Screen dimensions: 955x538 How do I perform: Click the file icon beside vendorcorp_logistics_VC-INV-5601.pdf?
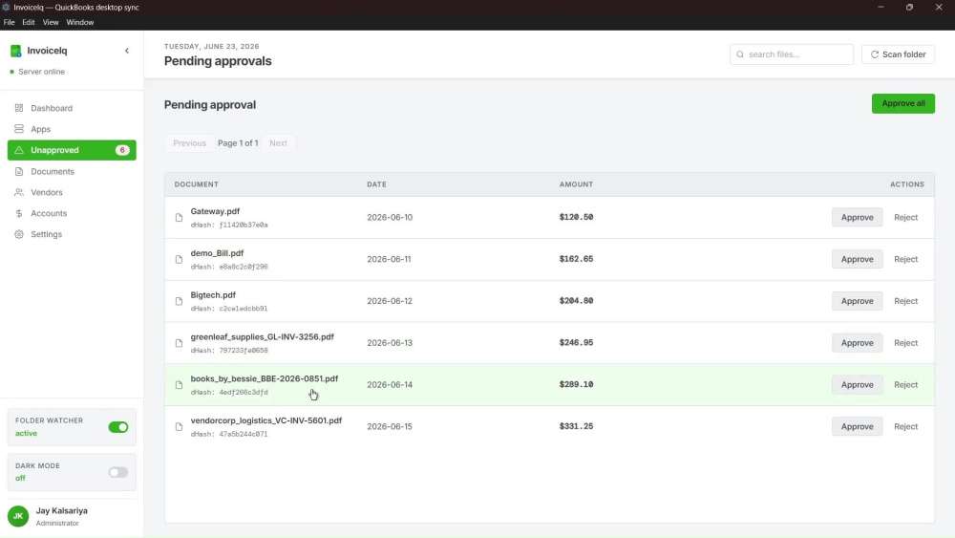click(x=179, y=426)
